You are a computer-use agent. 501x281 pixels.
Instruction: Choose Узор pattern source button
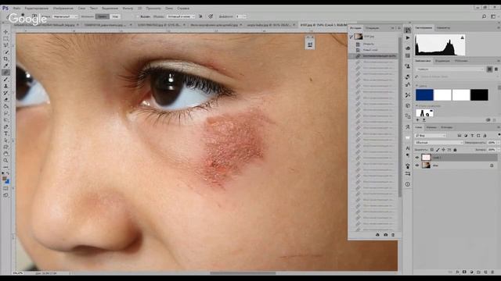click(x=115, y=16)
